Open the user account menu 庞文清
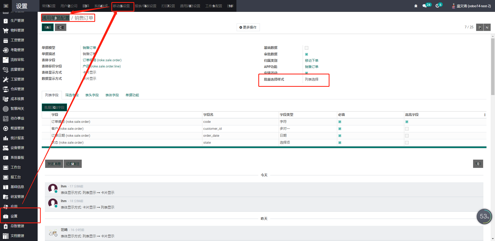The width and height of the screenshot is (495, 241). pos(471,6)
